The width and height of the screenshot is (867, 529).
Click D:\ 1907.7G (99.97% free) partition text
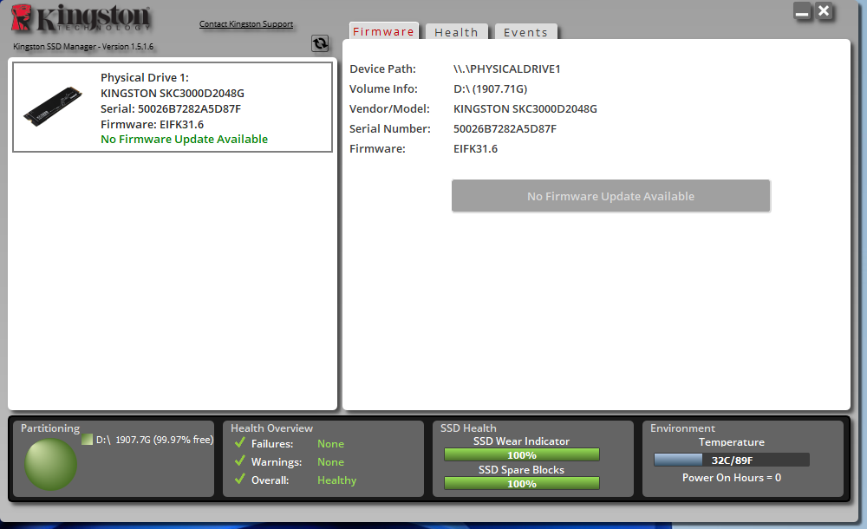[155, 440]
